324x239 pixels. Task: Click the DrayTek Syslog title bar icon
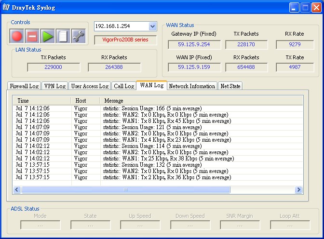(x=6, y=7)
